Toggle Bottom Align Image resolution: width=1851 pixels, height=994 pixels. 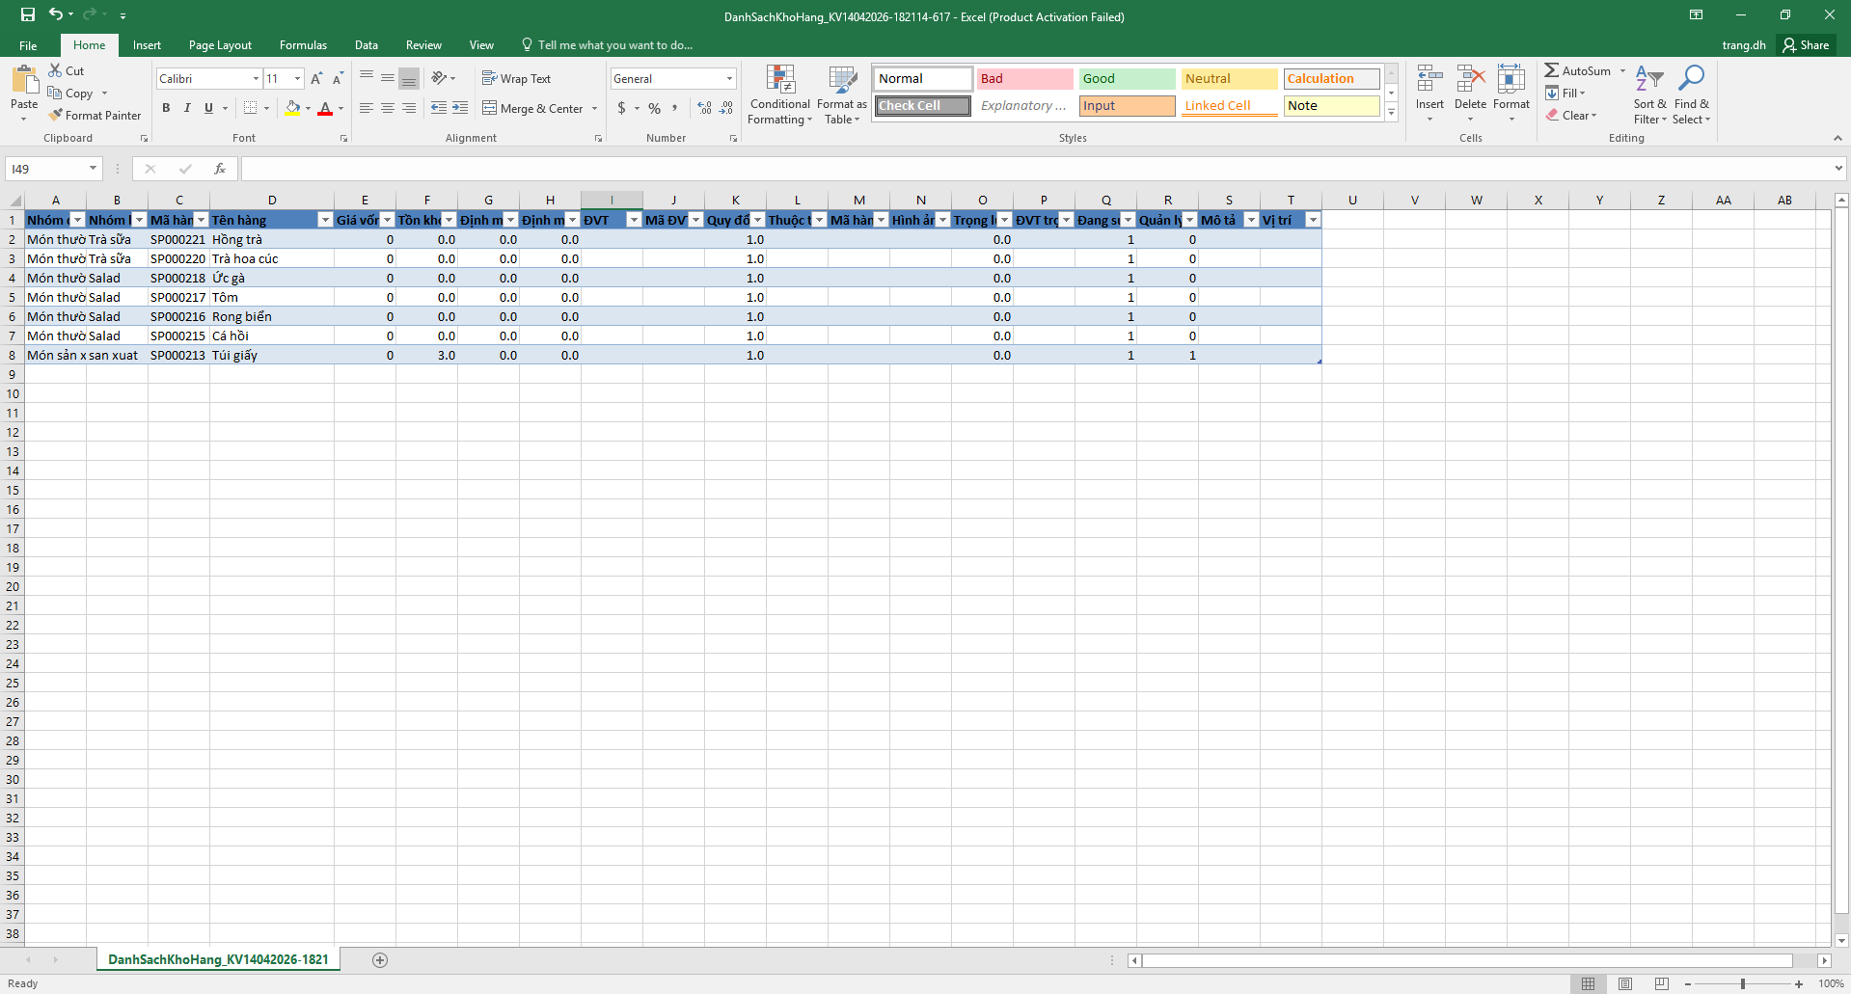pyautogui.click(x=409, y=78)
